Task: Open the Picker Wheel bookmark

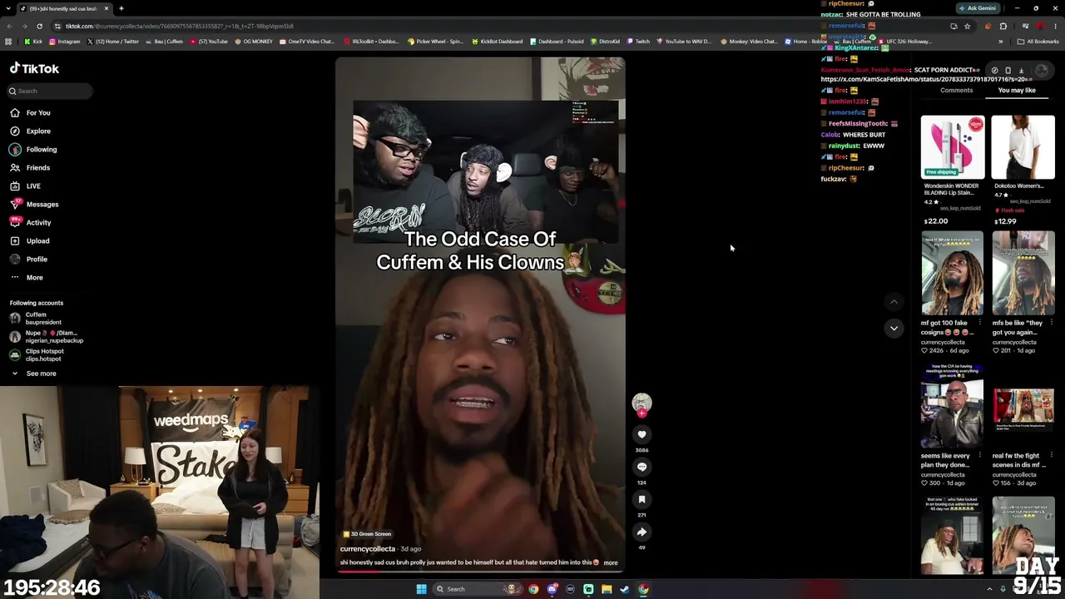Action: pos(434,42)
